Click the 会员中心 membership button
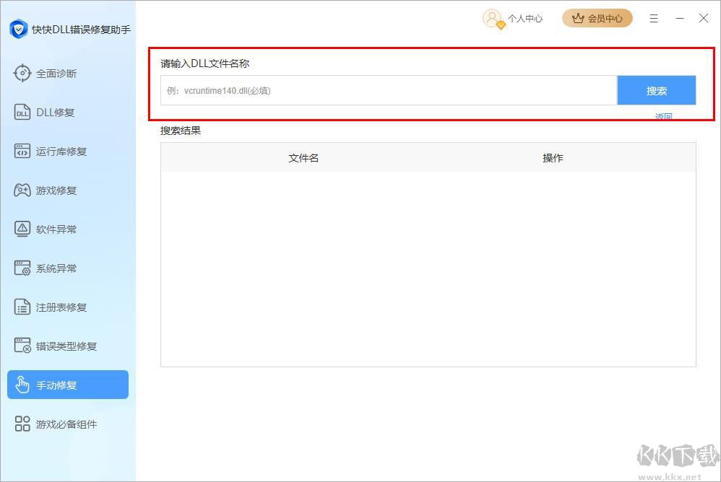The width and height of the screenshot is (721, 482). pyautogui.click(x=597, y=17)
